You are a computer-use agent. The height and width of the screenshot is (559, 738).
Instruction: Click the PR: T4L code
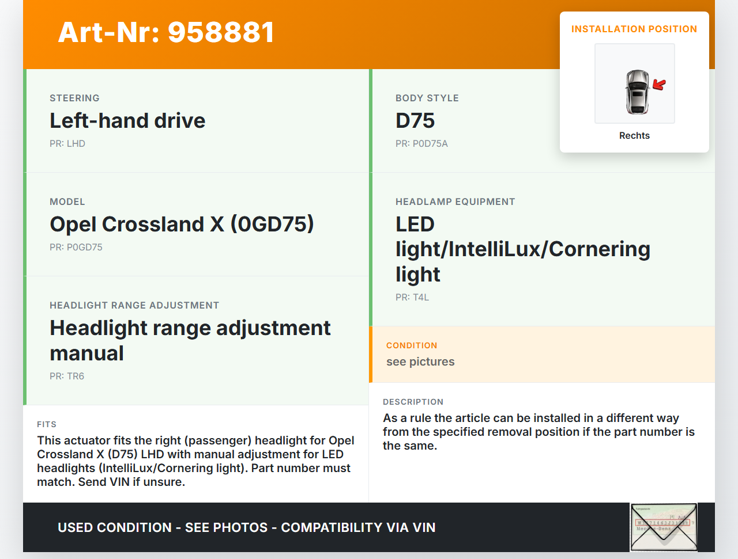tap(412, 297)
